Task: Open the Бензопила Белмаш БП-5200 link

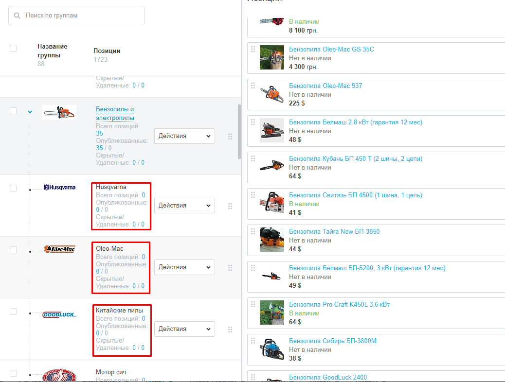Action: coord(367,268)
